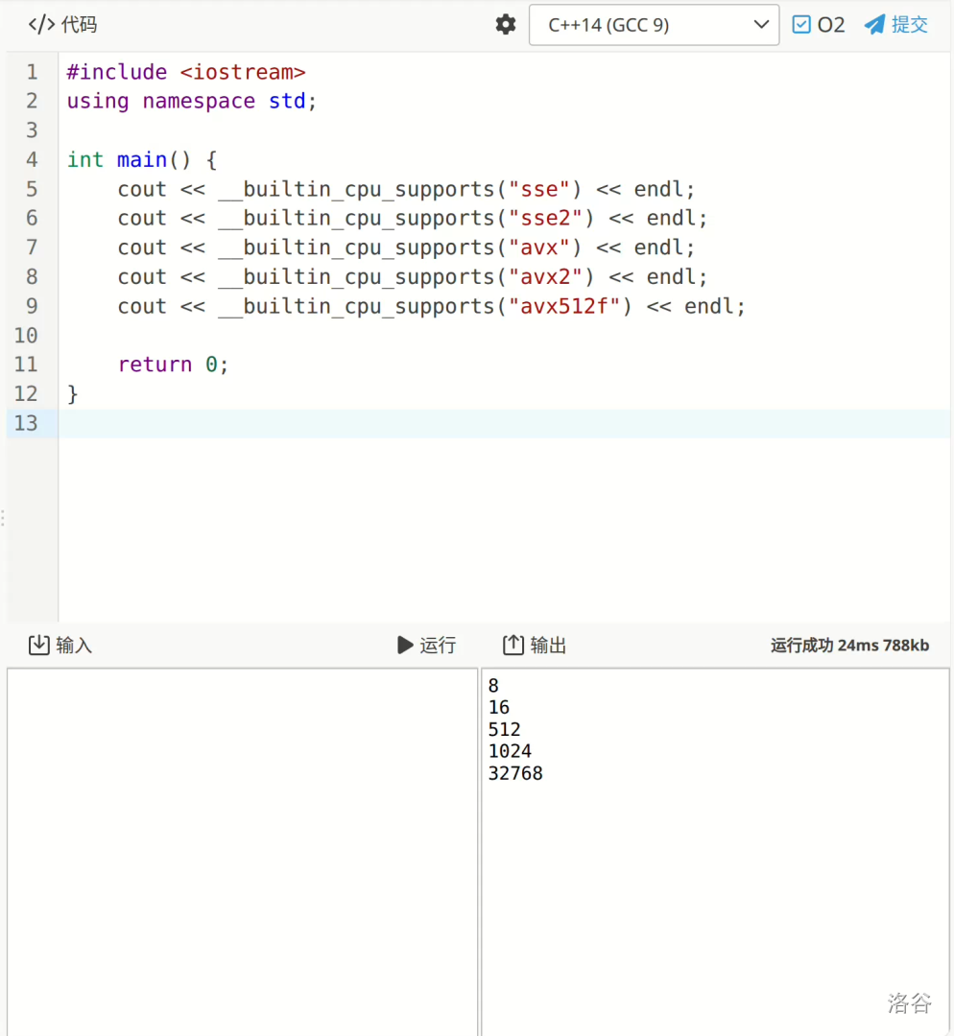Click line number 4 in the gutter
The height and width of the screenshot is (1036, 954).
click(33, 159)
